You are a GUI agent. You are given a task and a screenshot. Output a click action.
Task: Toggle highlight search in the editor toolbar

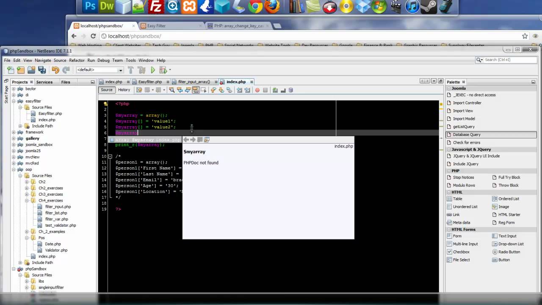pos(196,90)
